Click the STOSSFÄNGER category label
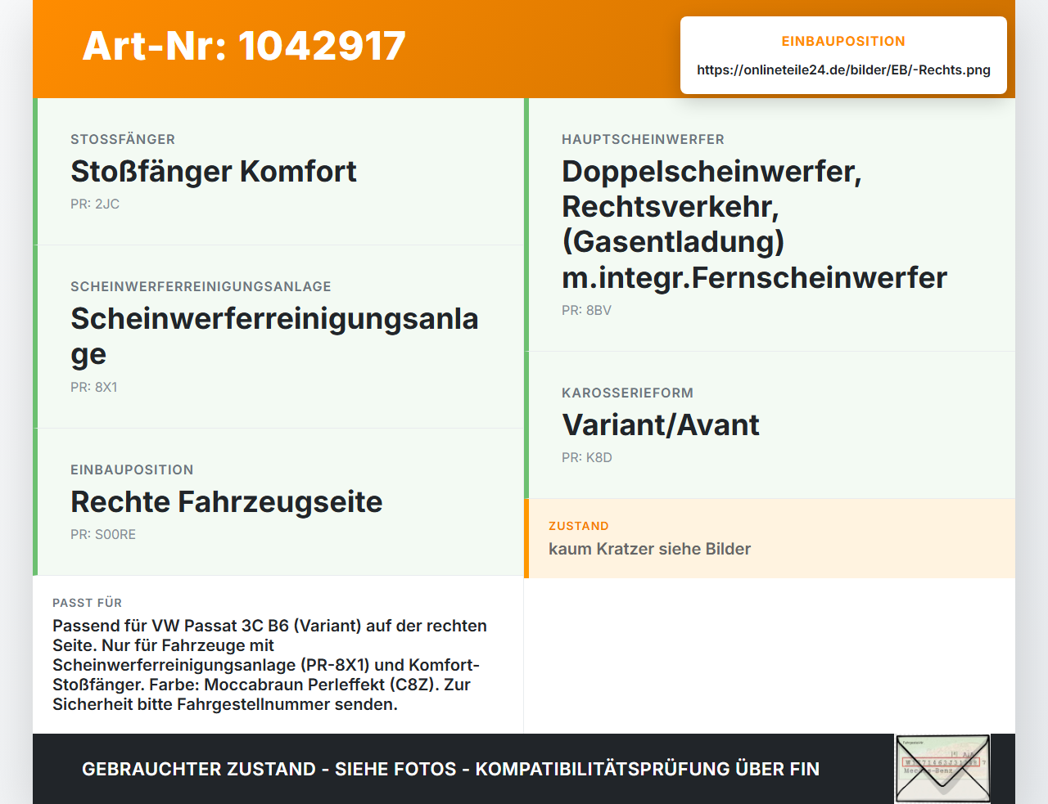 click(123, 139)
